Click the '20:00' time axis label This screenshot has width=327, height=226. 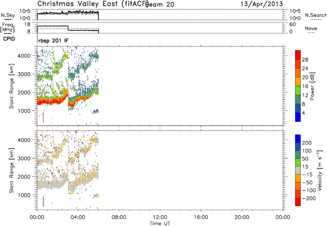[x=242, y=217]
